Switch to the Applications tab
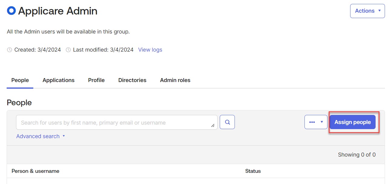 pyautogui.click(x=58, y=80)
